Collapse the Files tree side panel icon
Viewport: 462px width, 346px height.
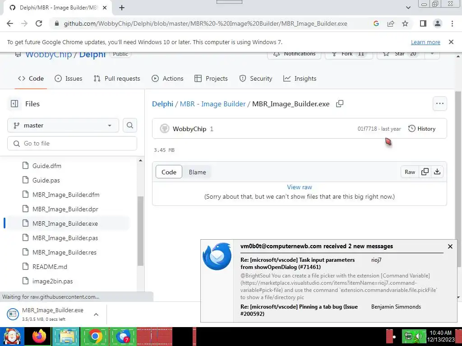[14, 104]
